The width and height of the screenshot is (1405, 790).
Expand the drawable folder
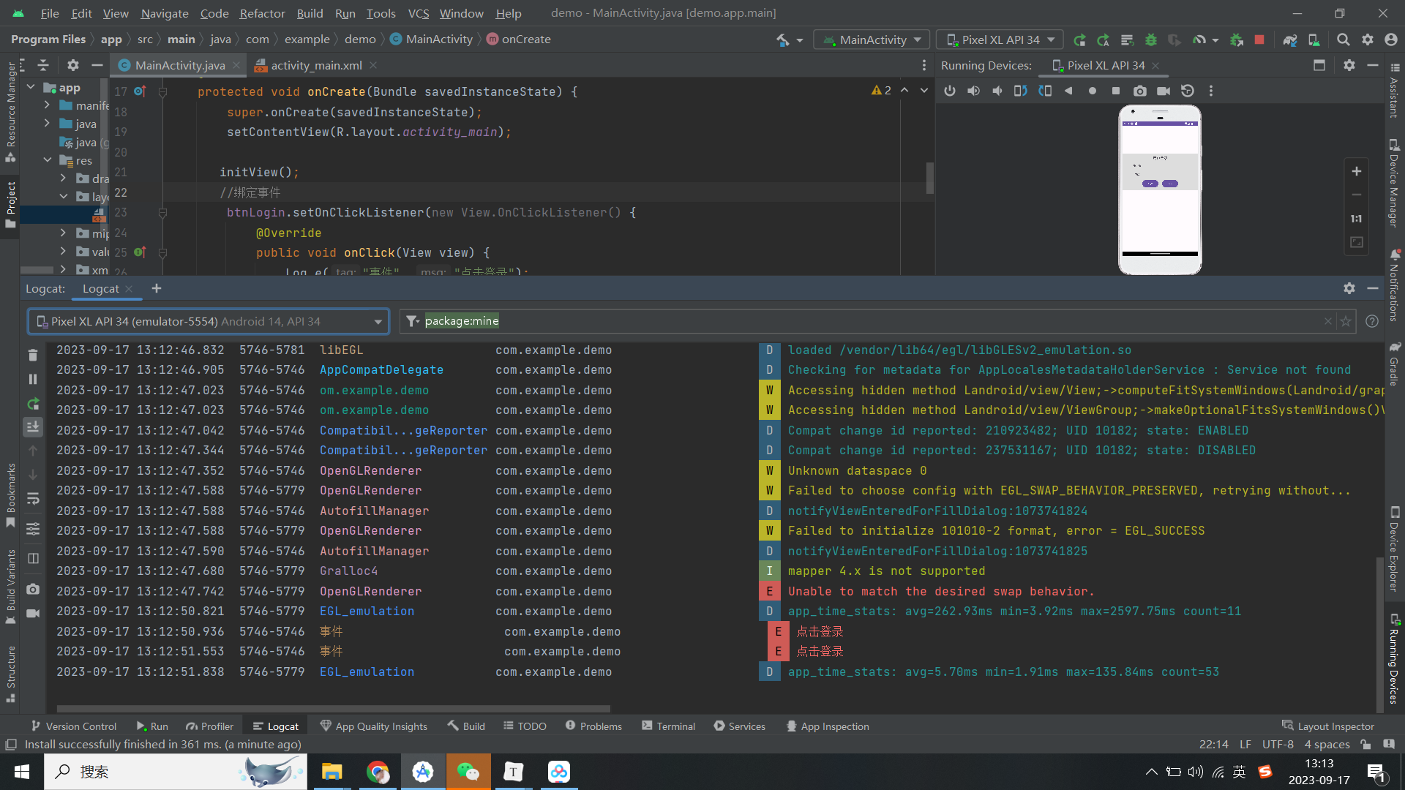(x=63, y=178)
